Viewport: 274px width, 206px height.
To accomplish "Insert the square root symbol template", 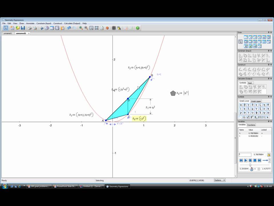I will [248, 117].
